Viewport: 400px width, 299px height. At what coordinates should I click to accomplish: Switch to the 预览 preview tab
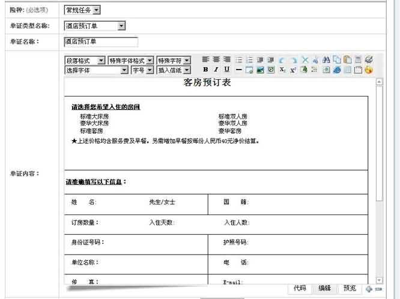pos(350,288)
